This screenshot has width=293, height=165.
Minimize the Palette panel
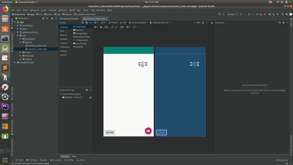(x=91, y=22)
